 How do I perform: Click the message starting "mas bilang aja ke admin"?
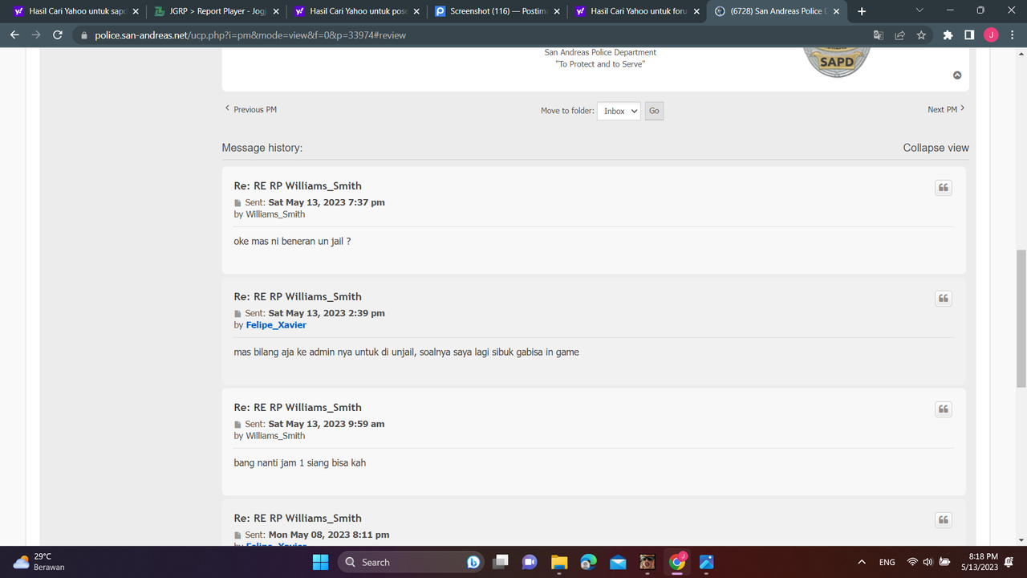tap(406, 352)
